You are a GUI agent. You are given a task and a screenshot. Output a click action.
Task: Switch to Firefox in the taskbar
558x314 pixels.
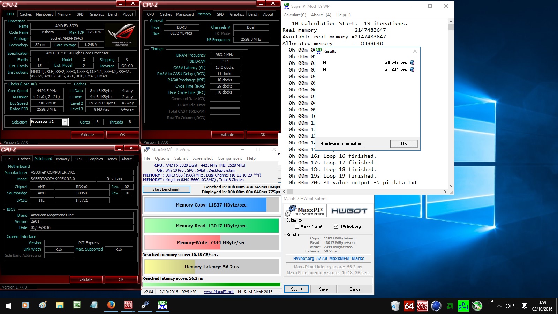pyautogui.click(x=111, y=305)
